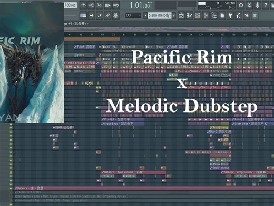Mute the Balance - 主 - 音量 track
Viewport: 274px width, 206px height.
[x=11, y=188]
